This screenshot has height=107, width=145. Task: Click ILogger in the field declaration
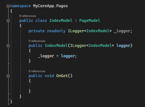coord(76,31)
